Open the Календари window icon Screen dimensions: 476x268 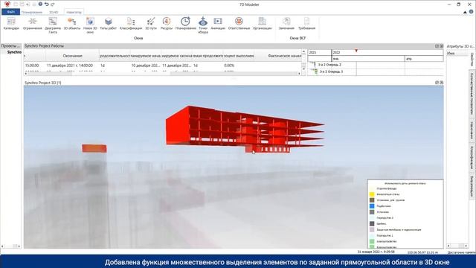tap(11, 23)
